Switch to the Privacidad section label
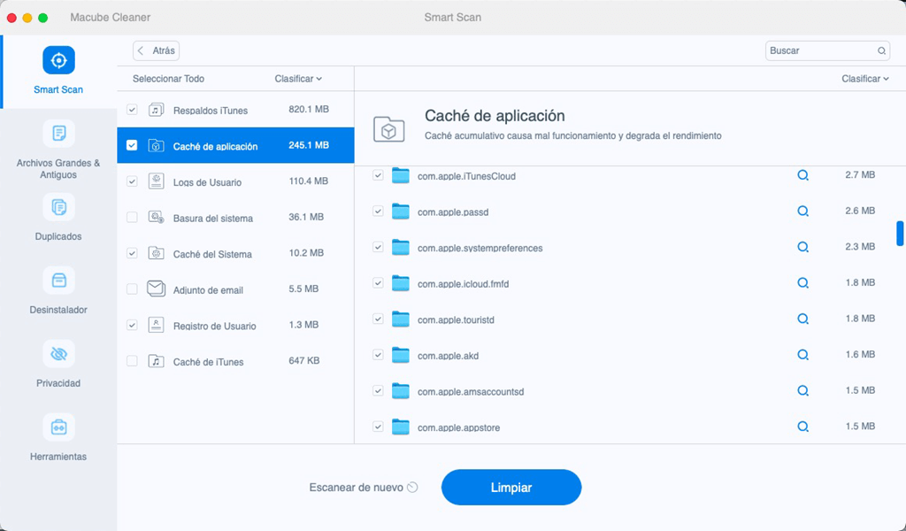This screenshot has height=531, width=906. pyautogui.click(x=58, y=383)
